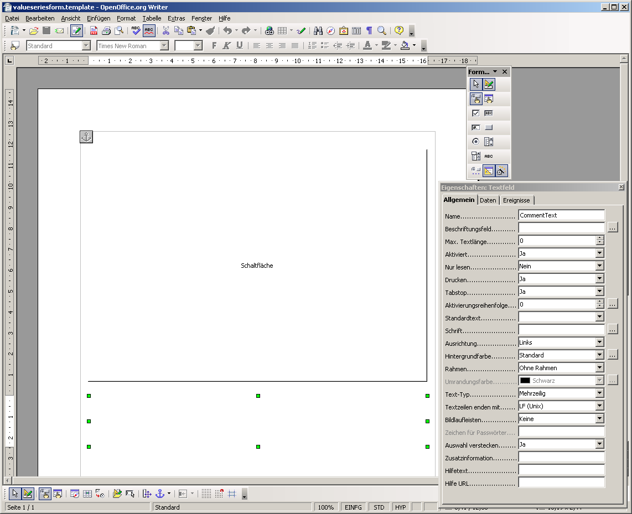Viewport: 632px width, 514px height.
Task: Click the ellipsis color picker button for Hintergrundfarbe
Action: coord(612,355)
